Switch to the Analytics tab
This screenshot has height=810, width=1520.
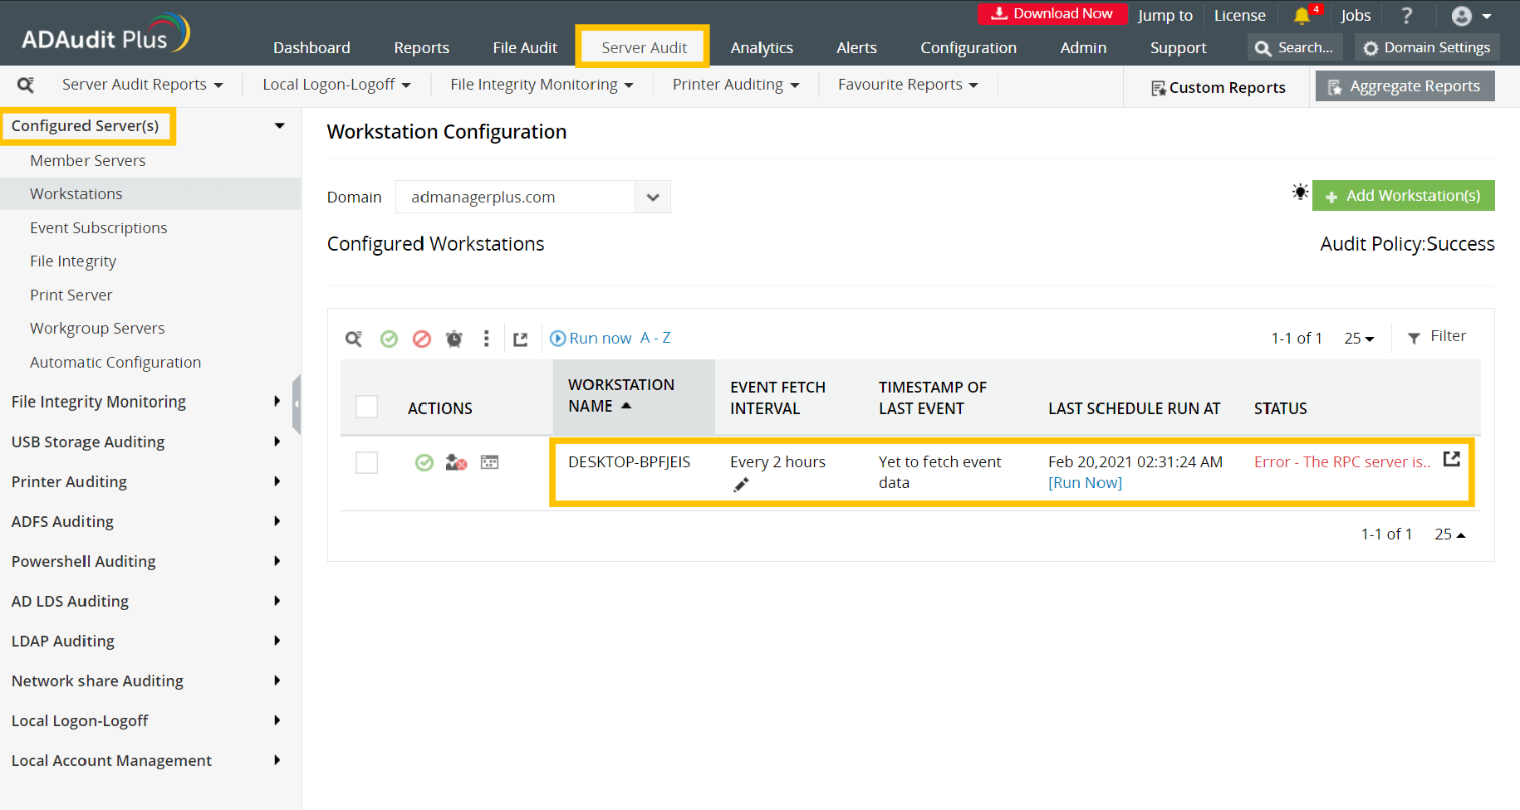click(762, 47)
